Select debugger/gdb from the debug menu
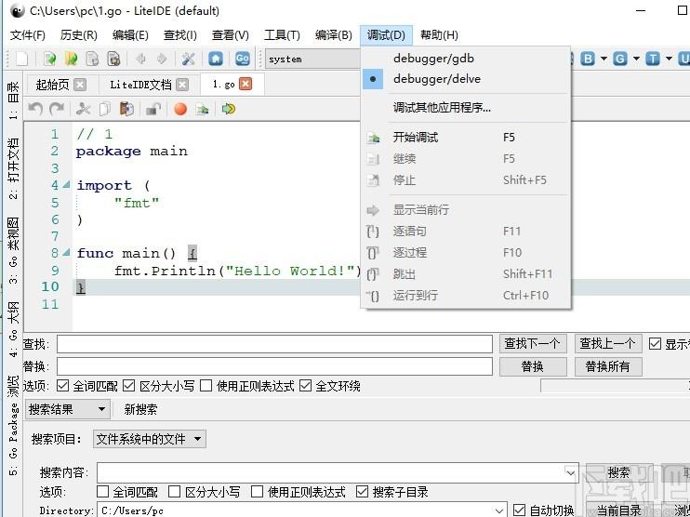This screenshot has height=517, width=690. click(x=466, y=58)
